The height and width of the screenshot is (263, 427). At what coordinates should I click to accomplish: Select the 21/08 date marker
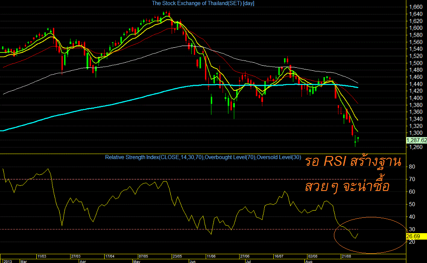pyautogui.click(x=346, y=257)
